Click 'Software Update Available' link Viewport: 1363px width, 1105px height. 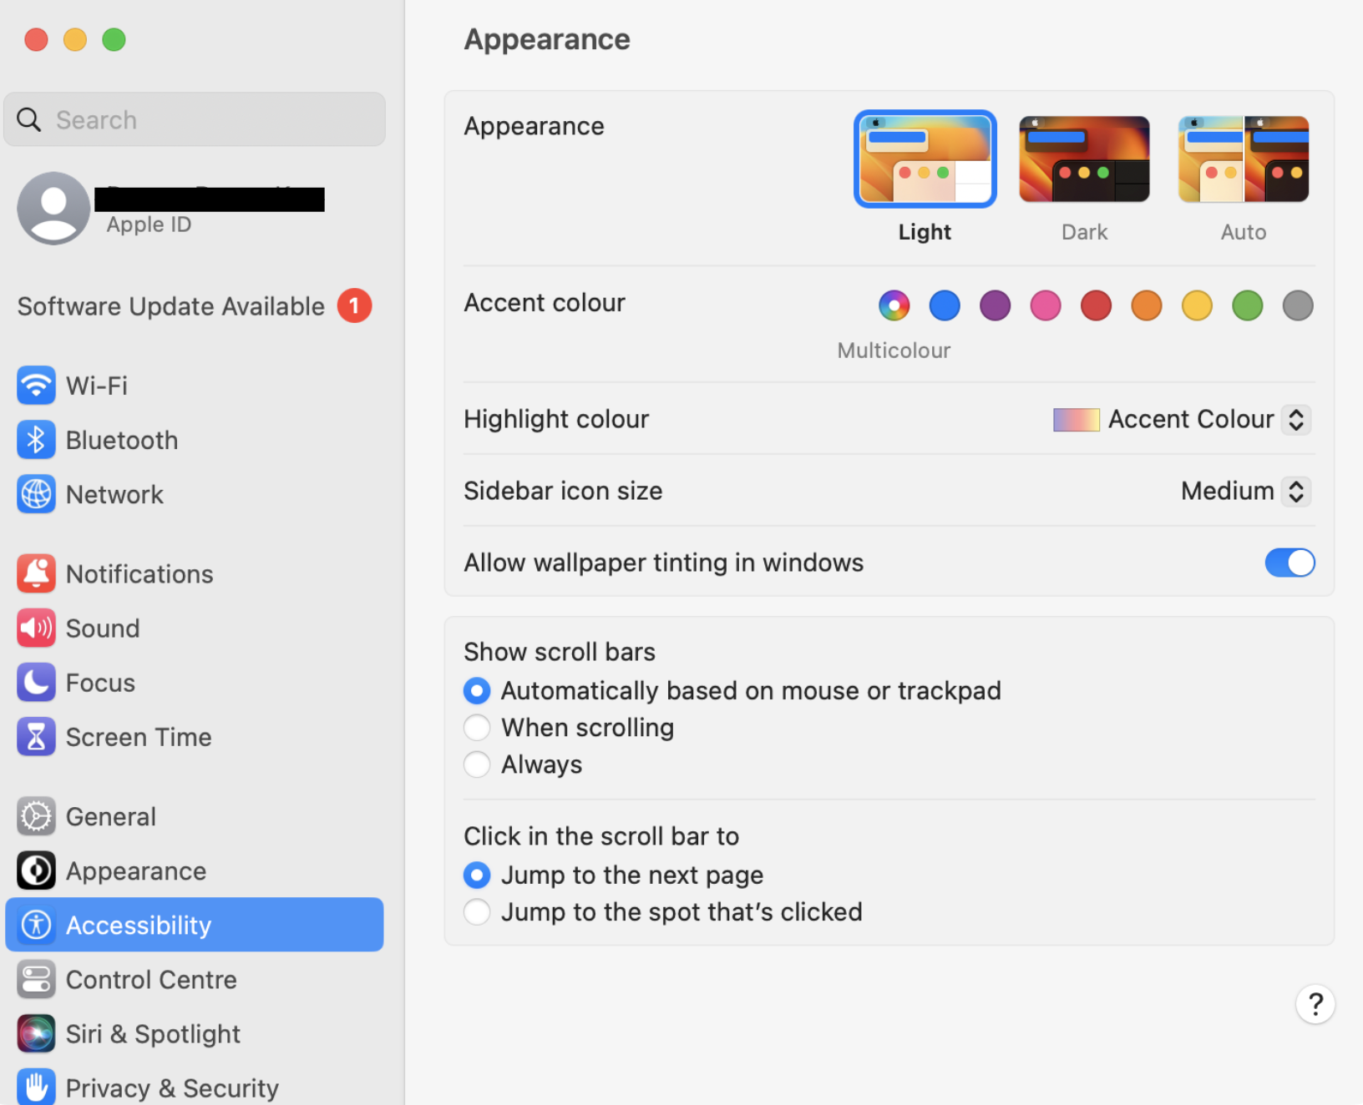(171, 306)
